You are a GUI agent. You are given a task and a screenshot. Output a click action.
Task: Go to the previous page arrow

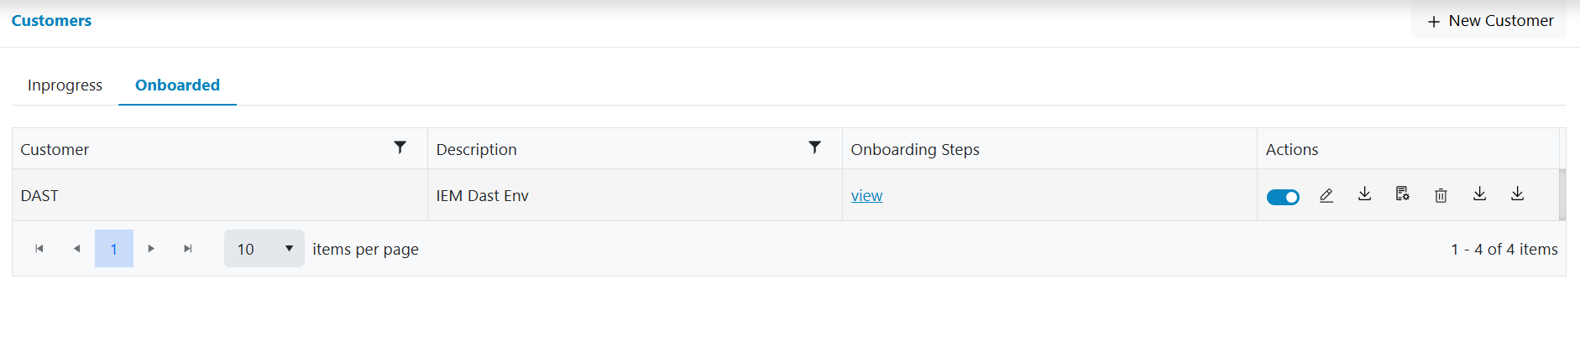click(76, 249)
